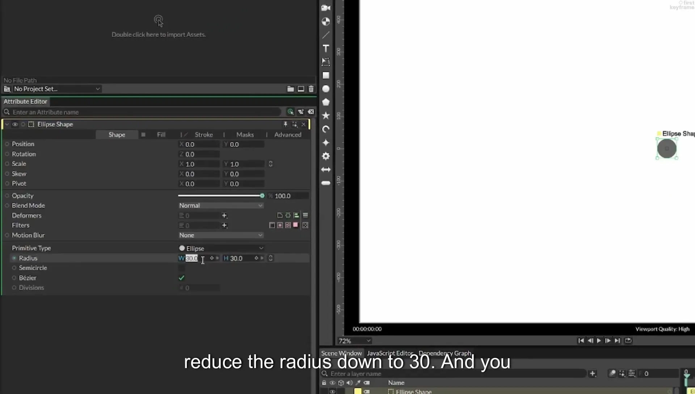Open the Primitive Type Ellipse dropdown
The width and height of the screenshot is (695, 394).
221,248
